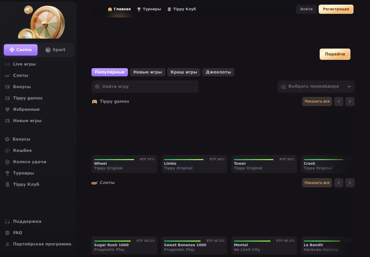Click the Tippy games gamepad icon heading
The height and width of the screenshot is (257, 370).
(95, 102)
